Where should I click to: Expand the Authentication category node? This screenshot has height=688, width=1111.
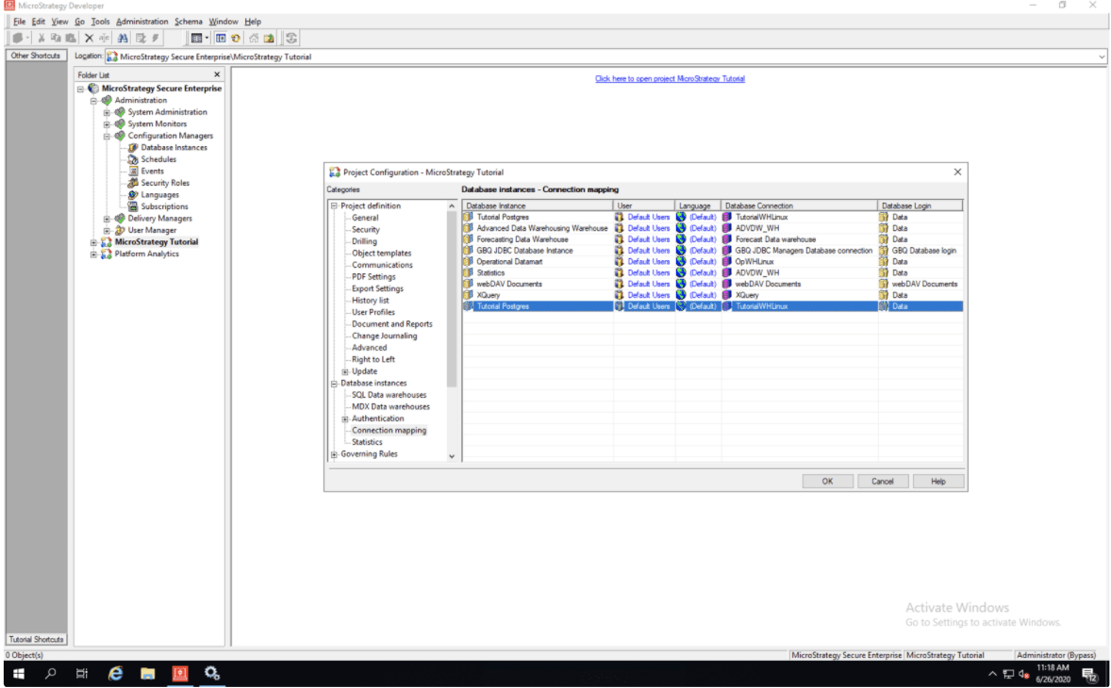345,419
